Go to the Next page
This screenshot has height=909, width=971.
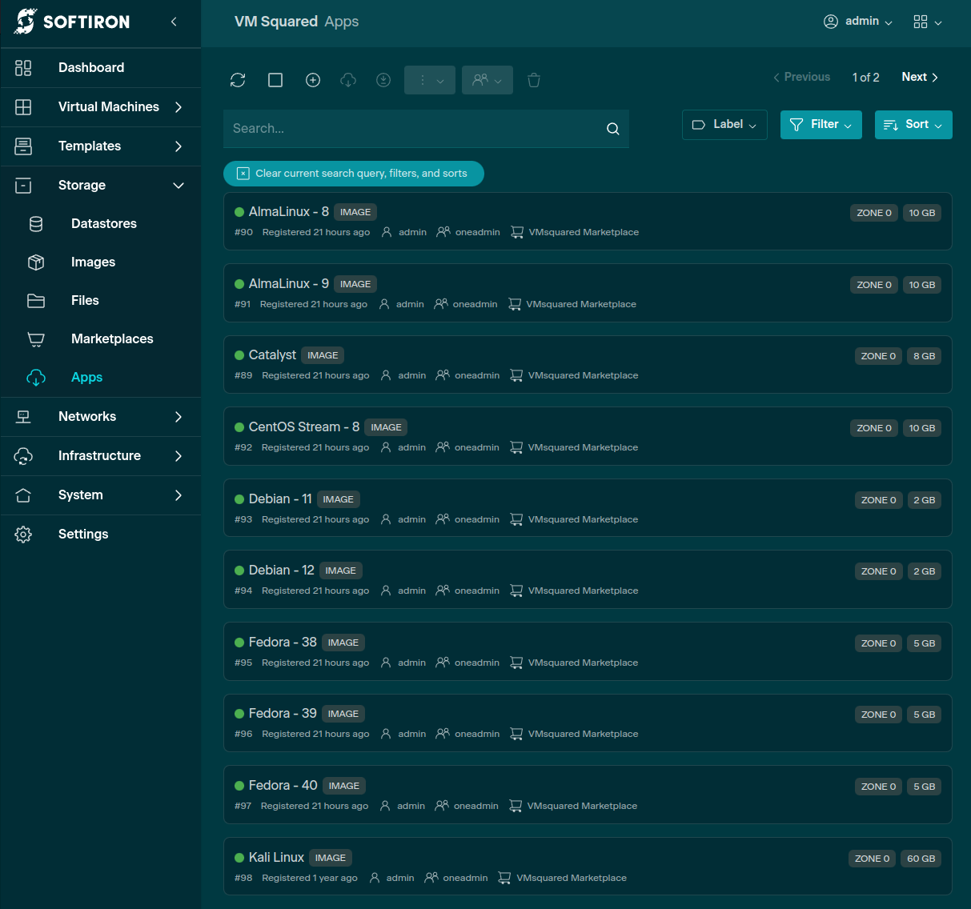[919, 78]
